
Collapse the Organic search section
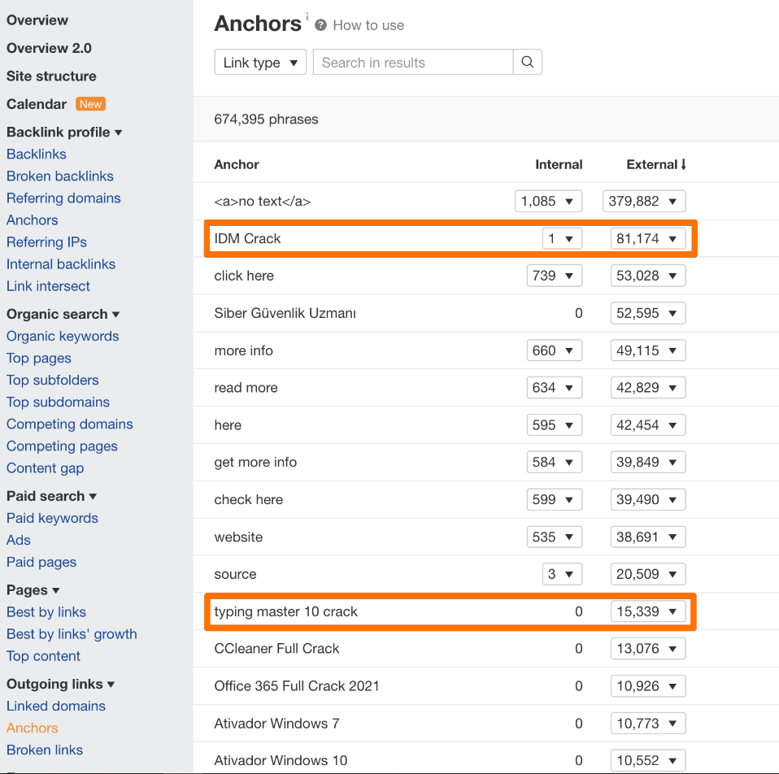pyautogui.click(x=116, y=315)
